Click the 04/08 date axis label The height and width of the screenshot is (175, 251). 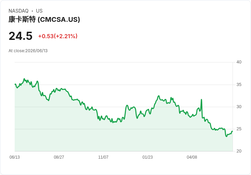(x=192, y=157)
